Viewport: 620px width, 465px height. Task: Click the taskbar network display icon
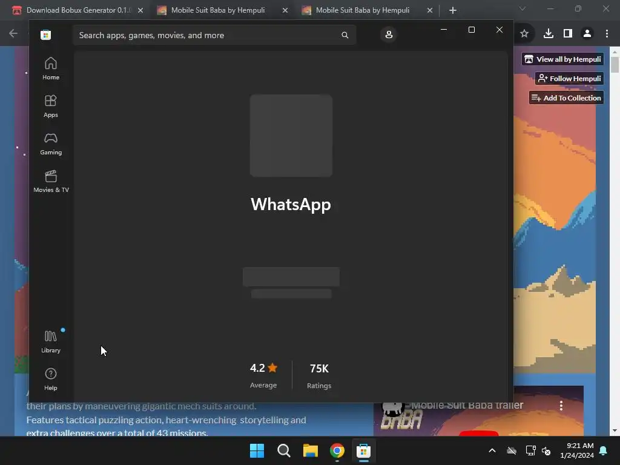point(530,450)
